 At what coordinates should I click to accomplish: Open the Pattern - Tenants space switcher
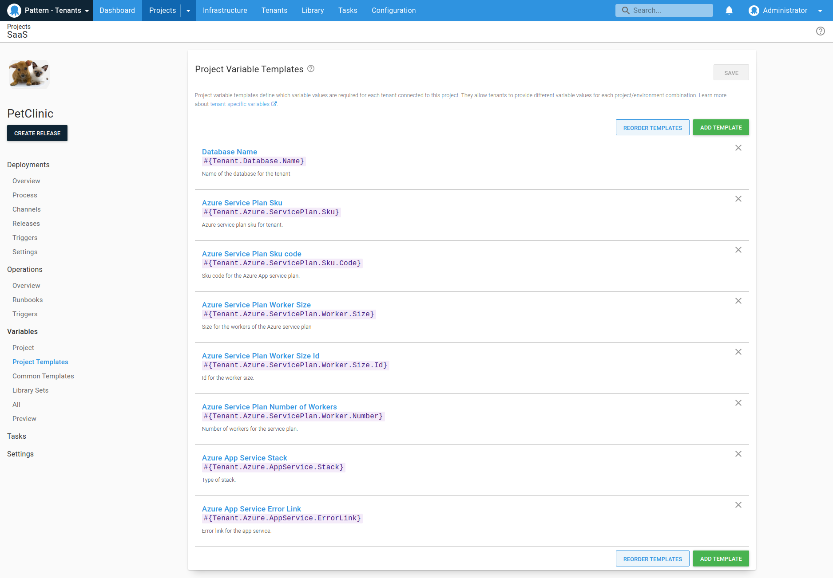[48, 11]
